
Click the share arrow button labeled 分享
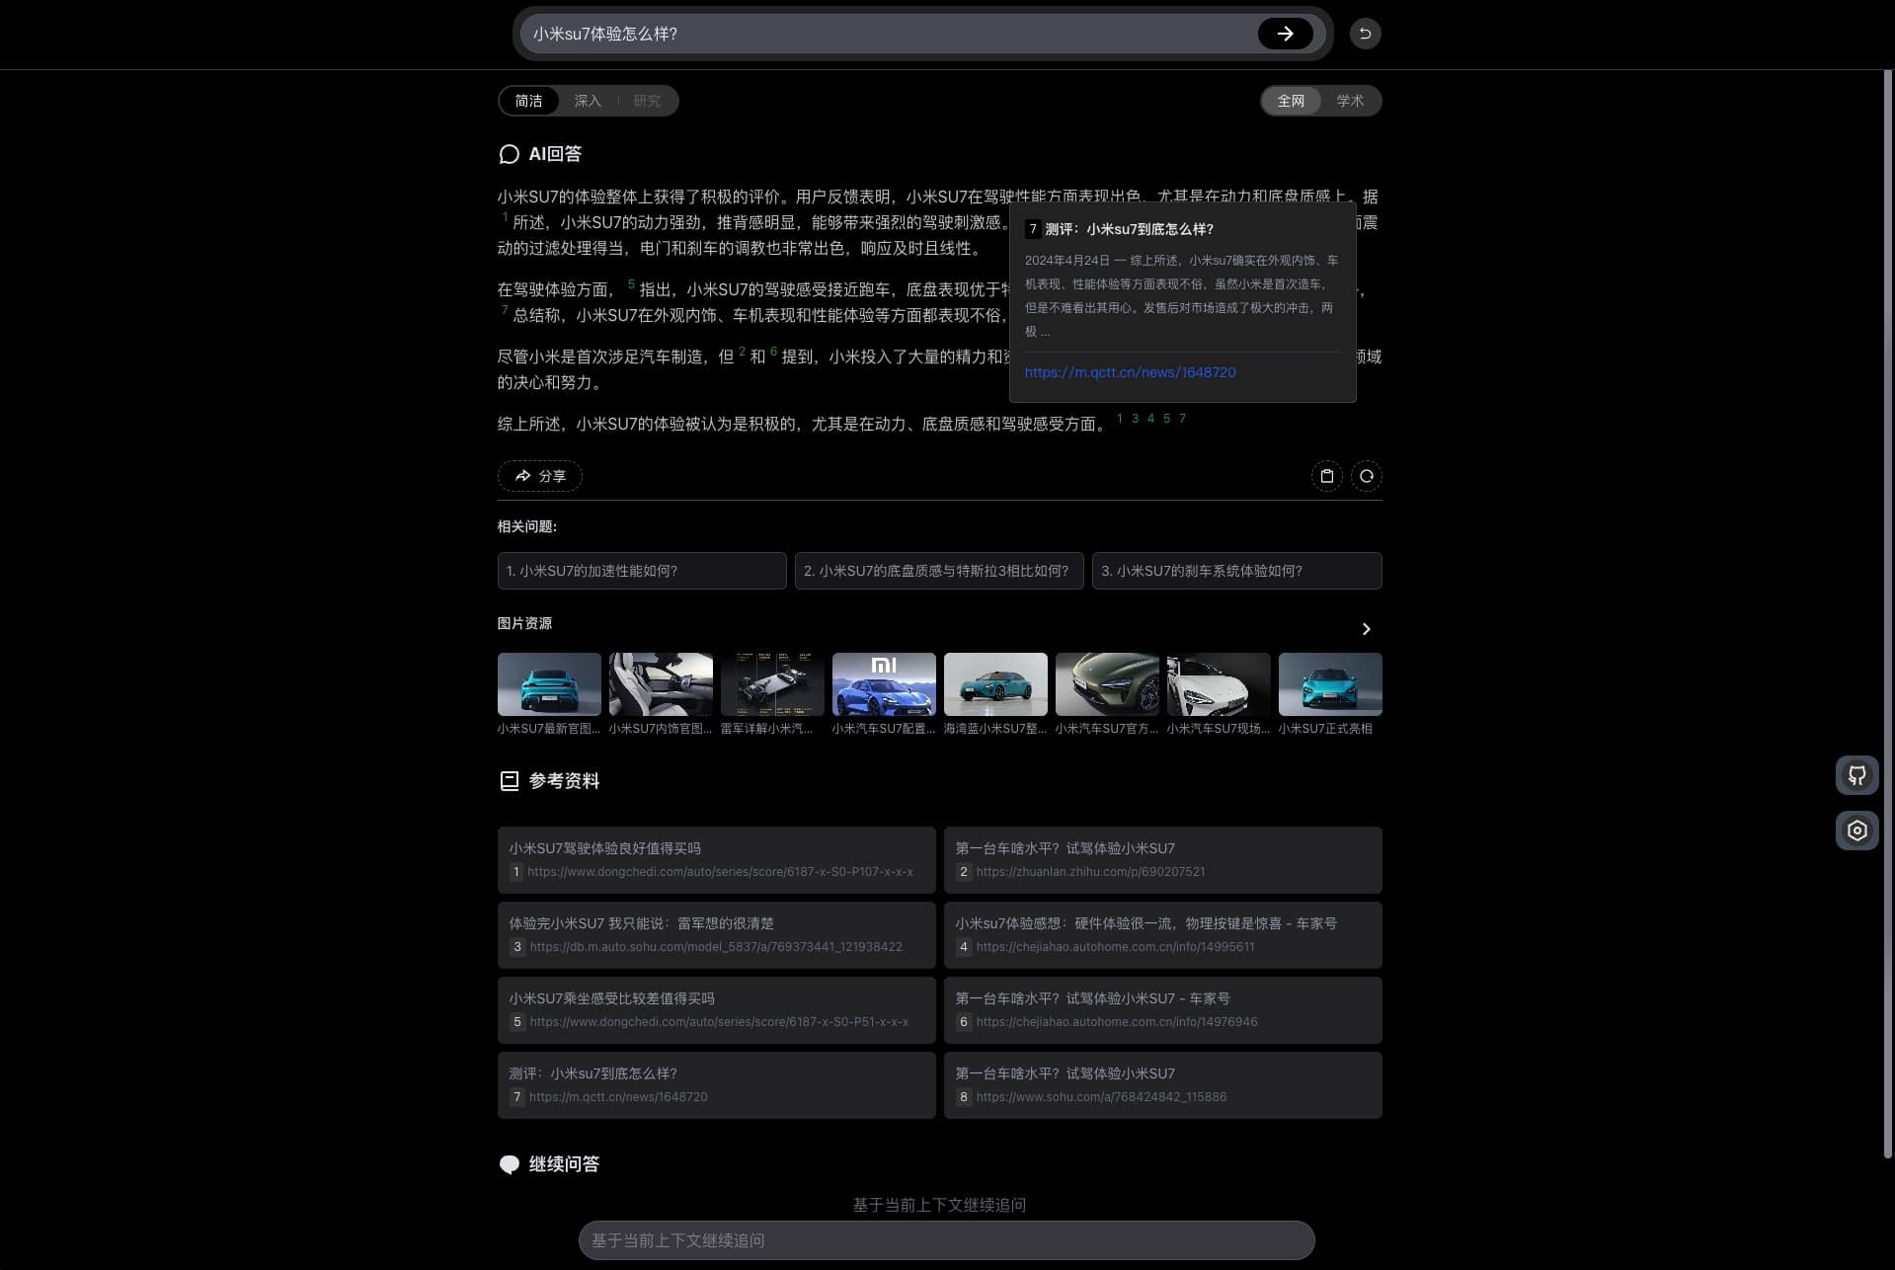pyautogui.click(x=539, y=476)
